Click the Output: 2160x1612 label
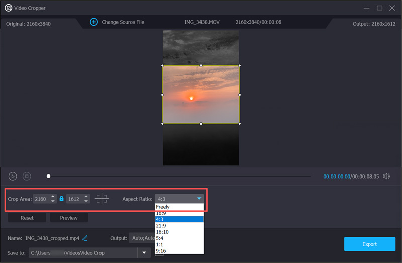This screenshot has width=402, height=263. click(374, 24)
